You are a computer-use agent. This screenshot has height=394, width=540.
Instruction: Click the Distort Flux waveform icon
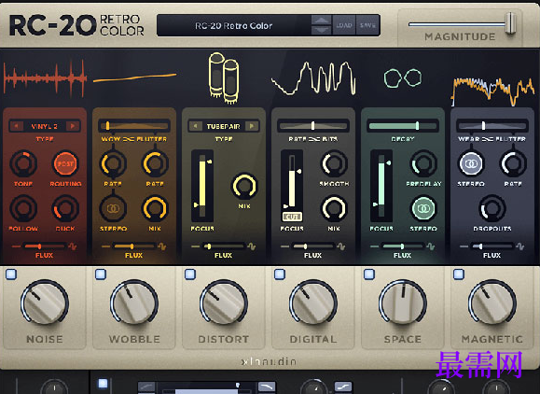[x=252, y=246]
